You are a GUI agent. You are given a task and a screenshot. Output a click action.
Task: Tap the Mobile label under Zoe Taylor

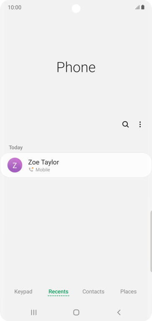[43, 170]
